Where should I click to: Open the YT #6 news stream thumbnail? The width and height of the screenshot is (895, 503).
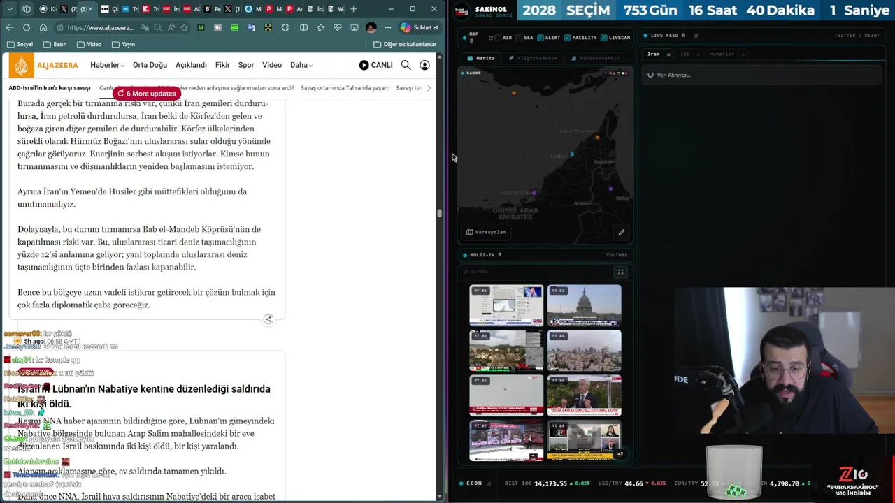[584, 395]
